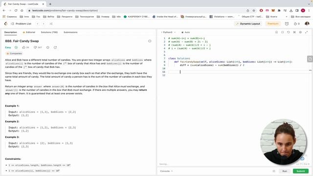Open the editor settings gear icon

tap(300, 32)
